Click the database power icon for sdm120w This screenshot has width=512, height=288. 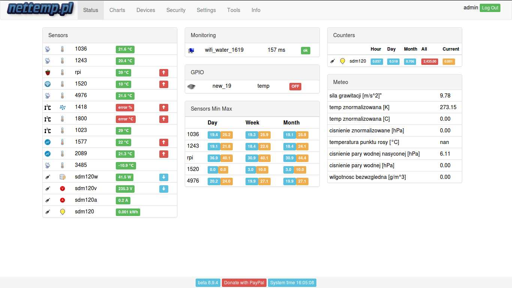click(63, 177)
